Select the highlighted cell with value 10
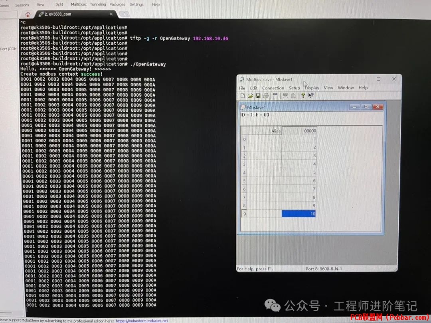The image size is (431, 323). 299,214
